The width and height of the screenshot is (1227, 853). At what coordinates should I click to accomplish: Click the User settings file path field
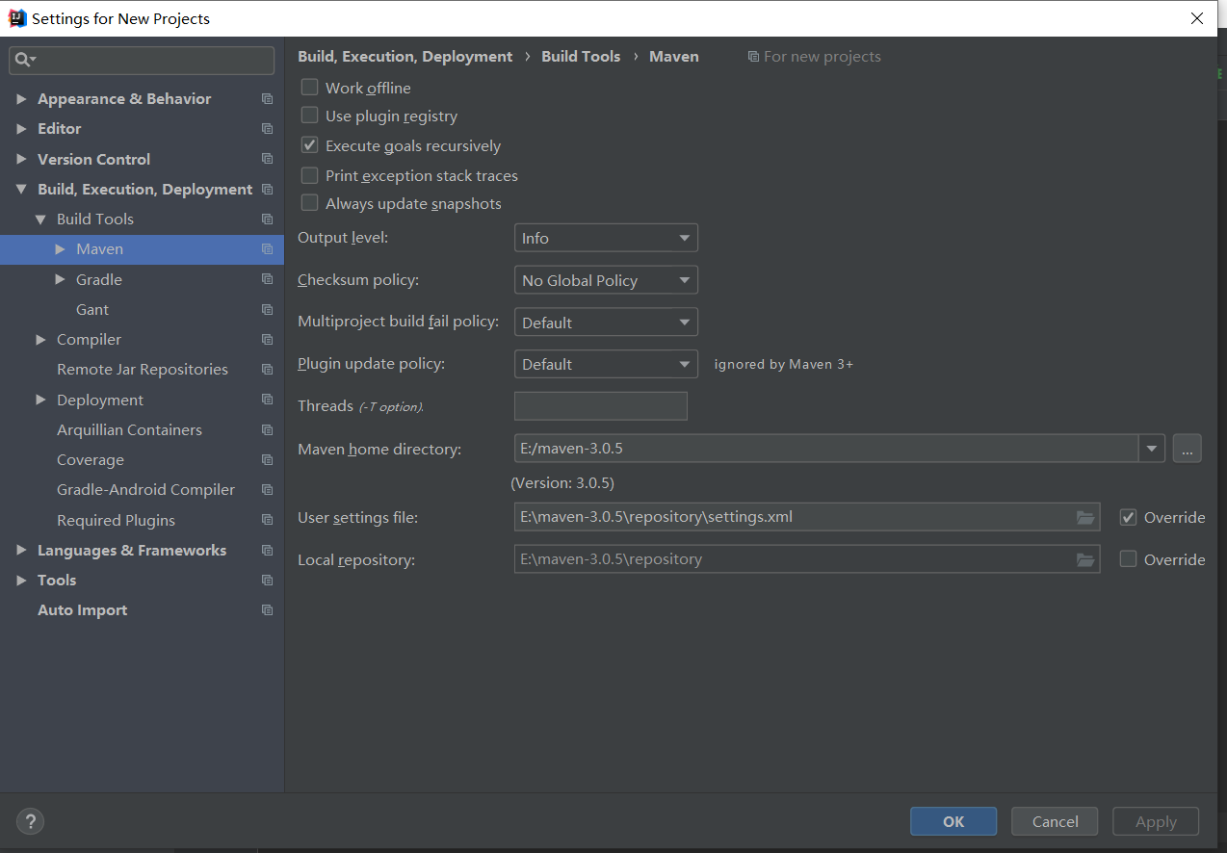807,517
